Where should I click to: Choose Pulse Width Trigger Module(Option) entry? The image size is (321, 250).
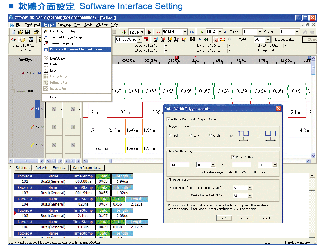pos(77,49)
